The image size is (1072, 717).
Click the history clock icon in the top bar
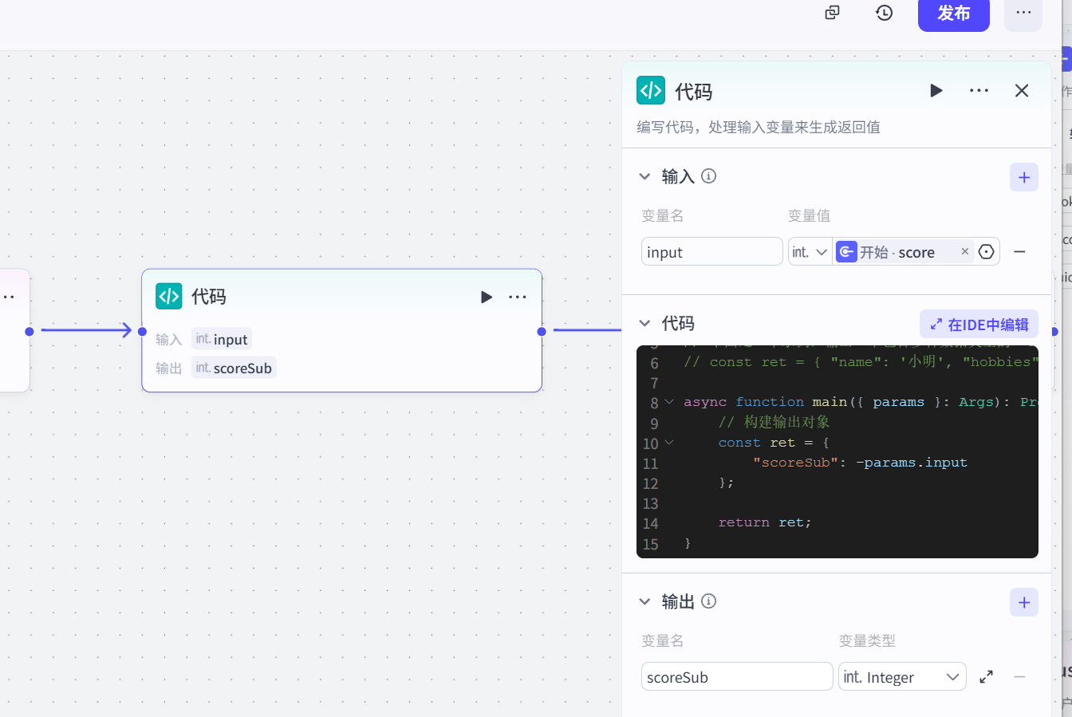tap(884, 13)
